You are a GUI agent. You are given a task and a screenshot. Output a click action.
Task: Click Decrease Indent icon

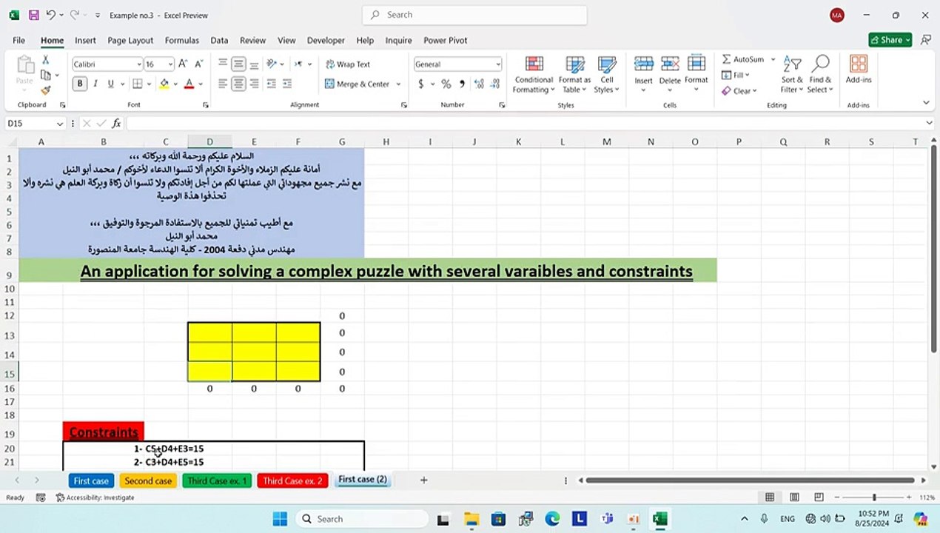(272, 84)
